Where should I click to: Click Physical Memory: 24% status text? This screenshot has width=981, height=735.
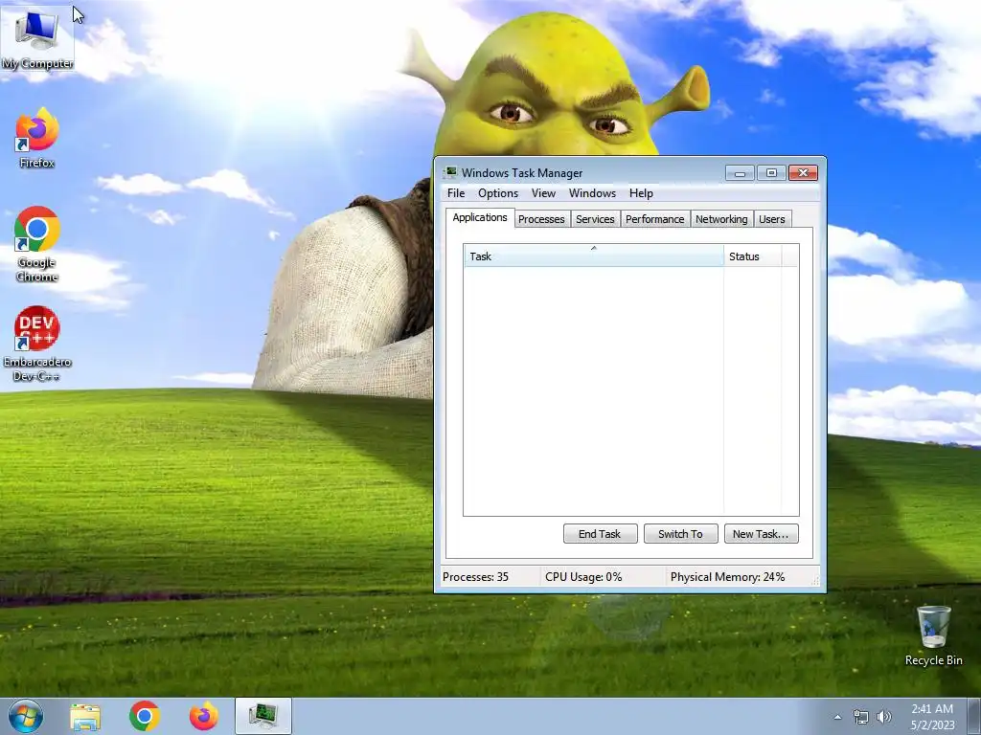(728, 577)
